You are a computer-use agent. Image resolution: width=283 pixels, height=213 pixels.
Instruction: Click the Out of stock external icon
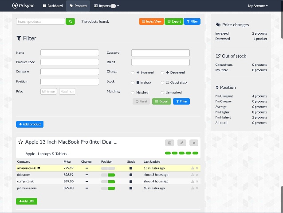[218, 56]
